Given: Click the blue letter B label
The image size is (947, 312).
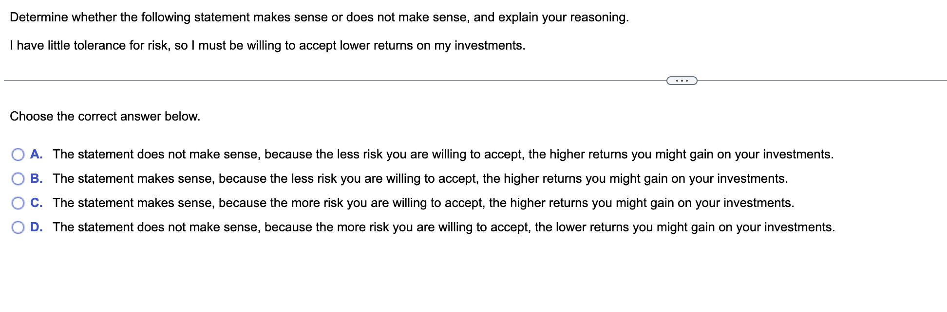Looking at the screenshot, I should (x=36, y=179).
